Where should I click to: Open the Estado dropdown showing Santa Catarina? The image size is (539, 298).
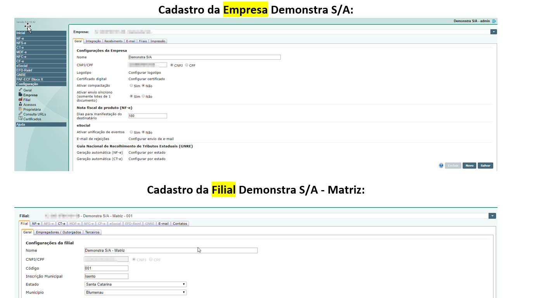(184, 284)
